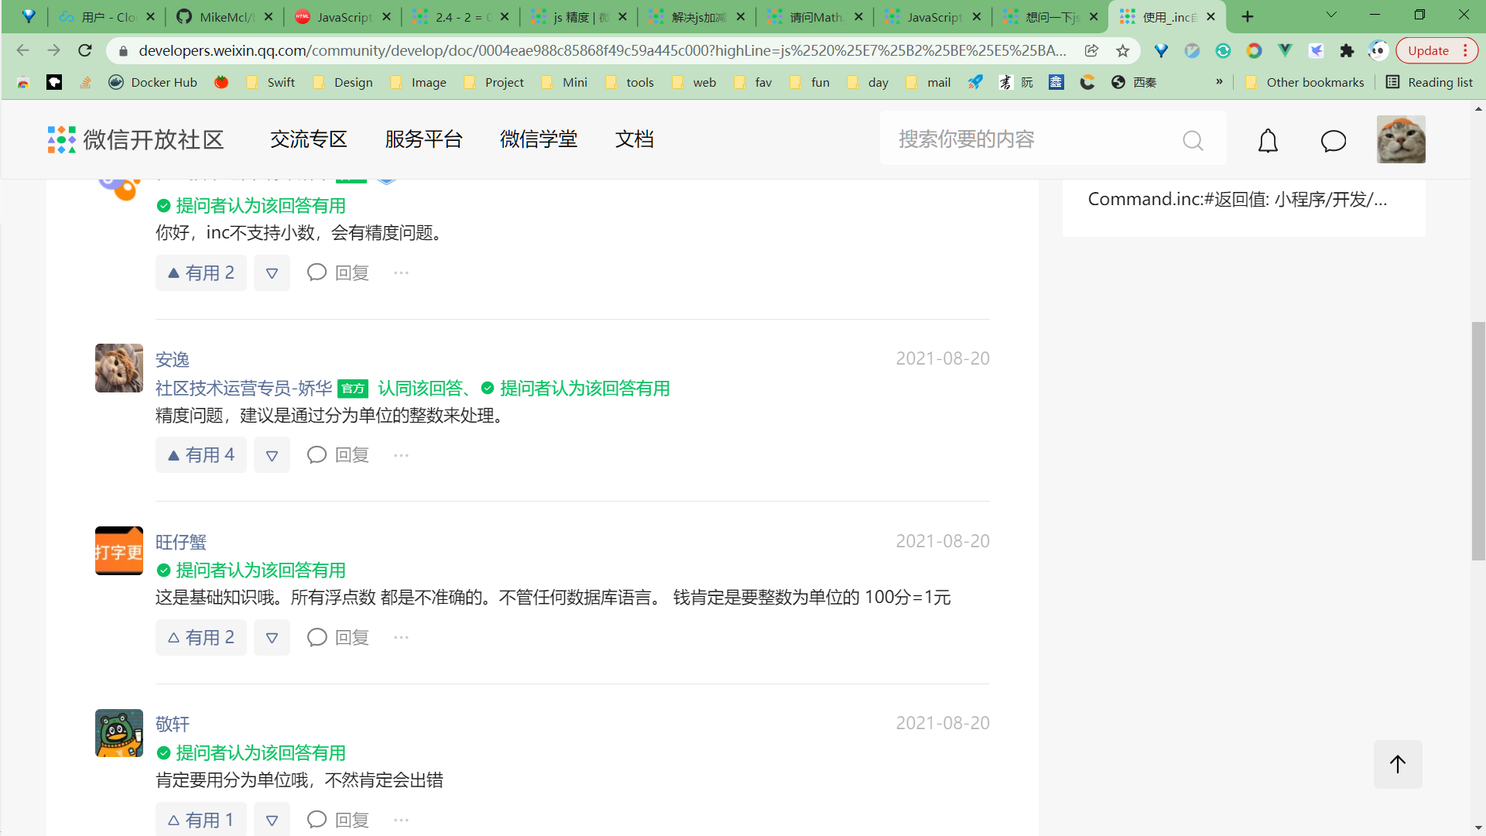Bookmark this page with star icon
This screenshot has width=1486, height=836.
1122,51
